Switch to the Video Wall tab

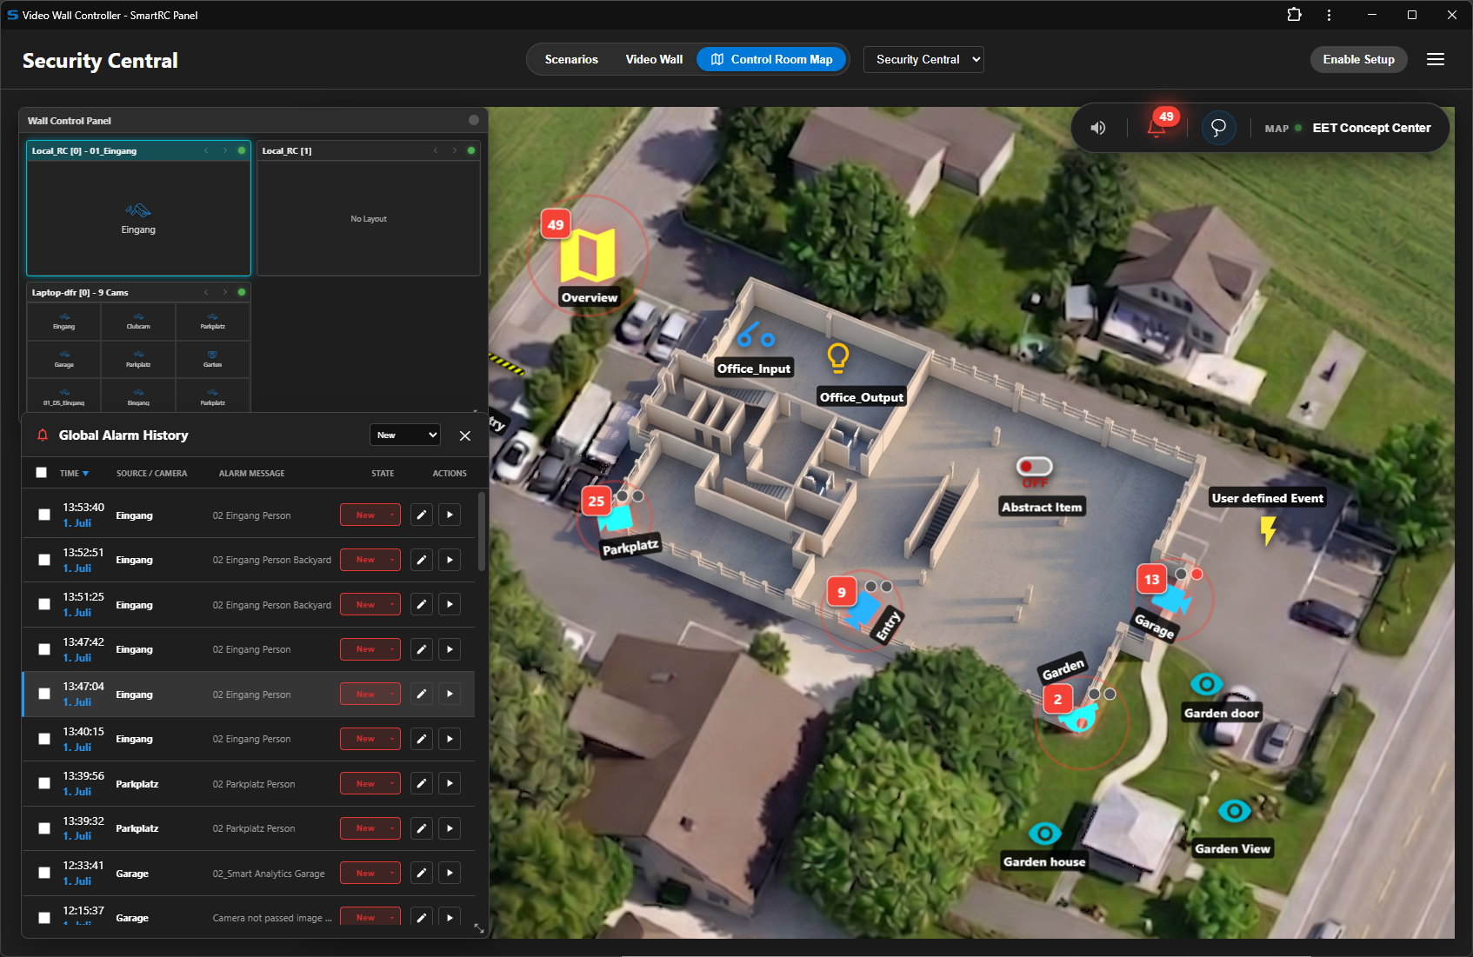[654, 59]
